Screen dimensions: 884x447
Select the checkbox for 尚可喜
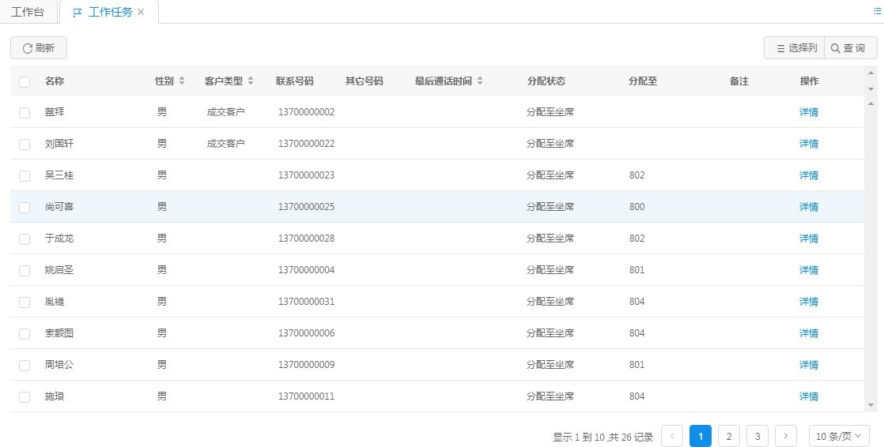coord(25,208)
